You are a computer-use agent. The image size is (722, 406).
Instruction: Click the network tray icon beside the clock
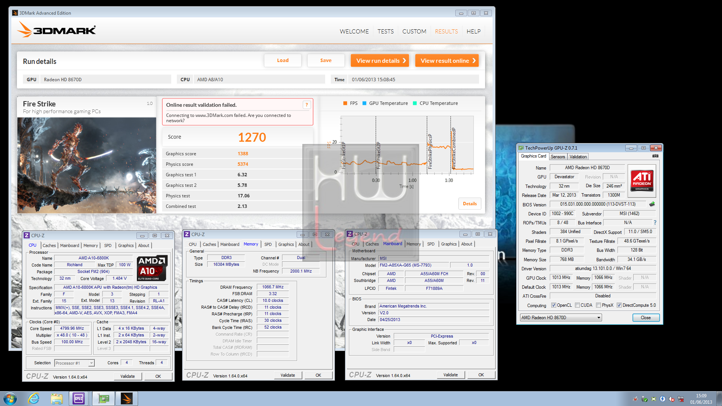[681, 399]
